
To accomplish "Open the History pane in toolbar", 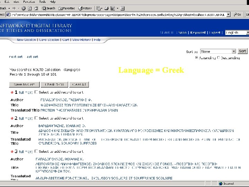I will pos(85,8).
